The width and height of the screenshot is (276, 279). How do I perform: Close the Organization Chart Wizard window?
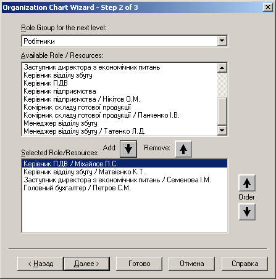[x=268, y=7]
